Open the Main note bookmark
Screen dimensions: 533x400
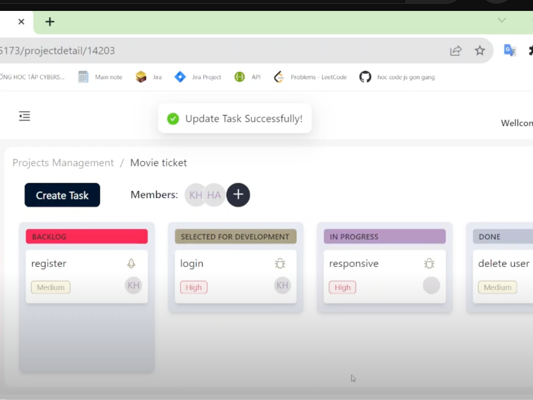(100, 77)
